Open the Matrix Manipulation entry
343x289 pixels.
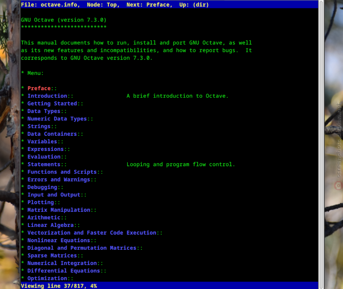[x=59, y=210]
